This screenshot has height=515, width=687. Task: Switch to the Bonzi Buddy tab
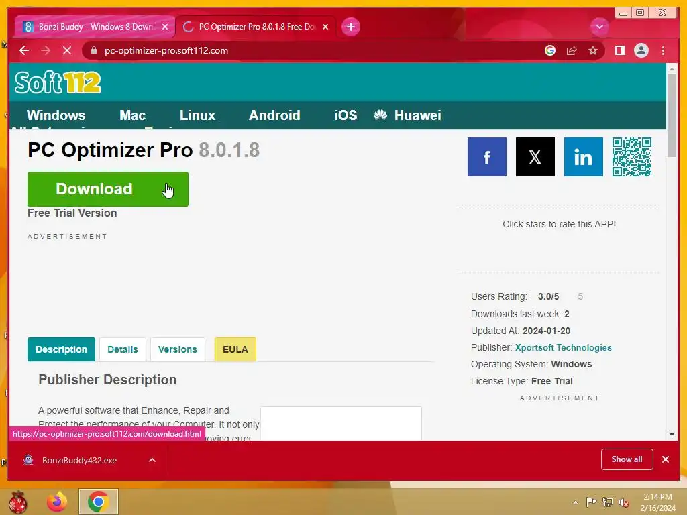(x=94, y=27)
